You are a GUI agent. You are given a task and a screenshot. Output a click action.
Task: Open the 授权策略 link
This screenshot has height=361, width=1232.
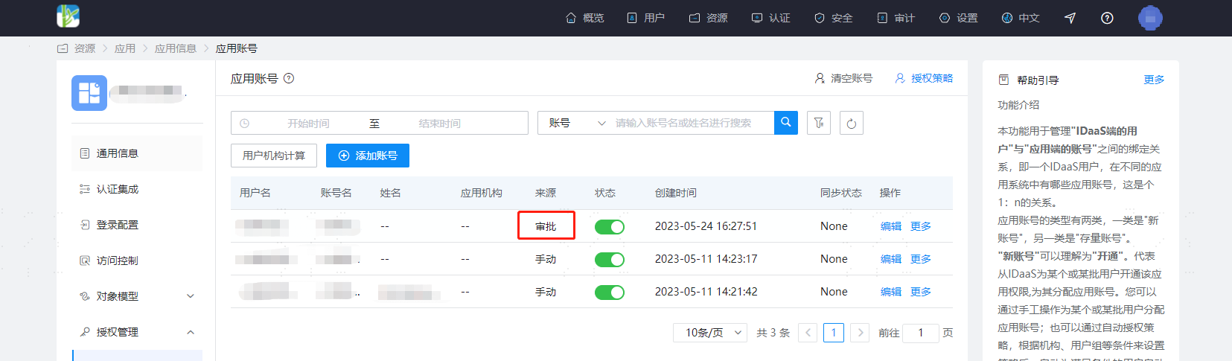(924, 78)
